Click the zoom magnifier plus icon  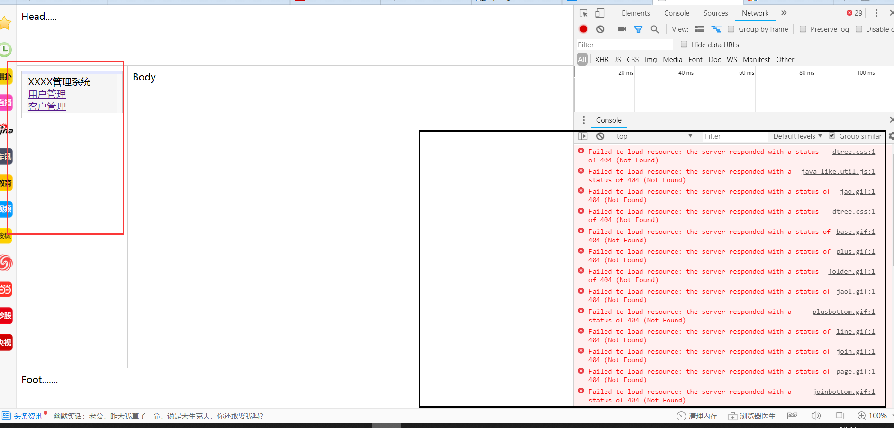pos(862,416)
